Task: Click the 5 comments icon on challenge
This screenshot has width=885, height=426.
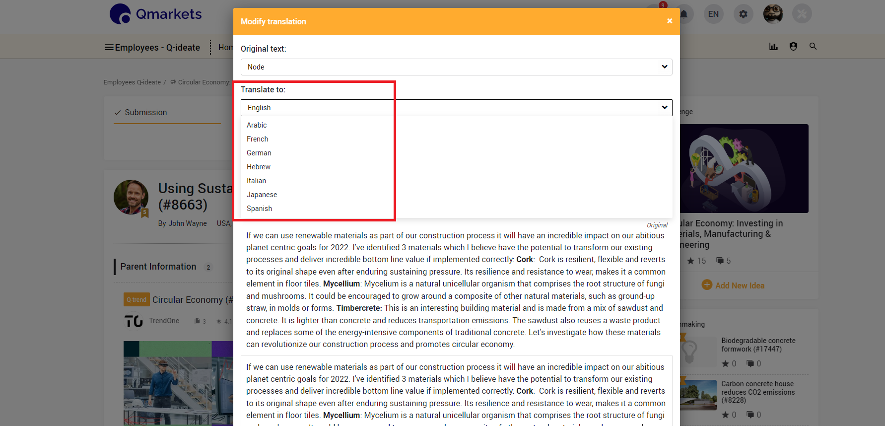Action: tap(720, 261)
